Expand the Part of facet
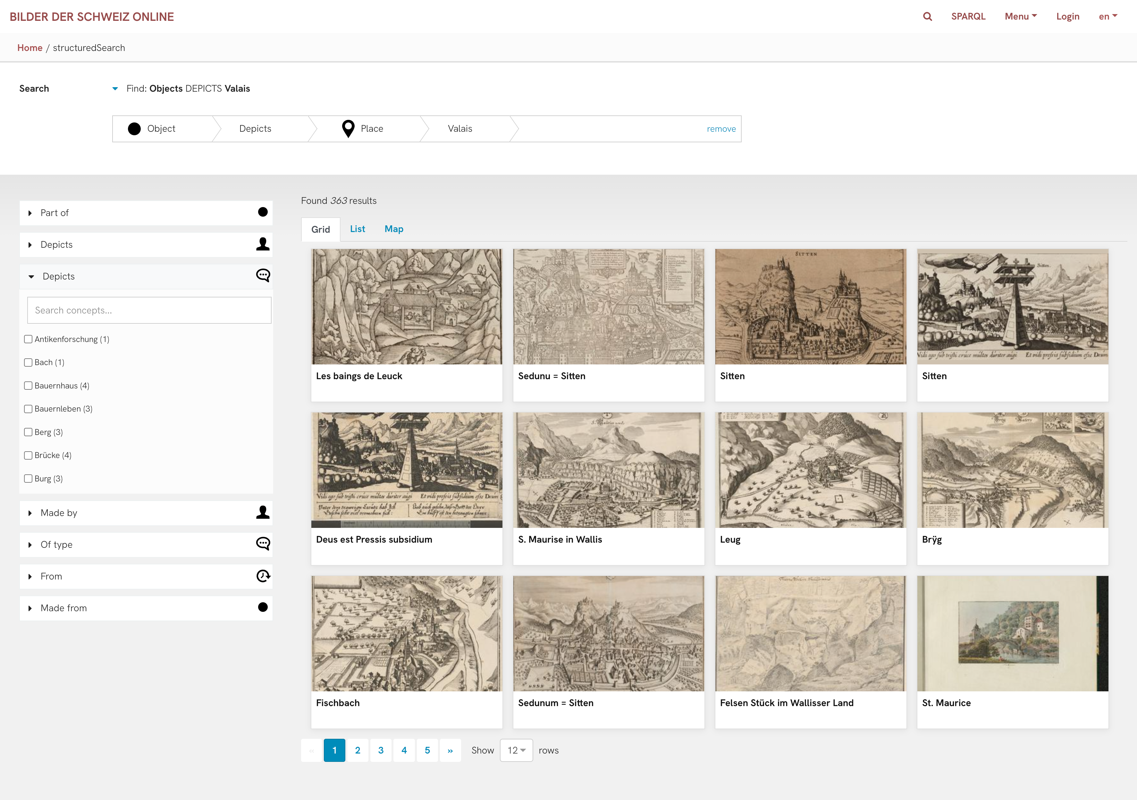Image resolution: width=1137 pixels, height=800 pixels. click(146, 213)
